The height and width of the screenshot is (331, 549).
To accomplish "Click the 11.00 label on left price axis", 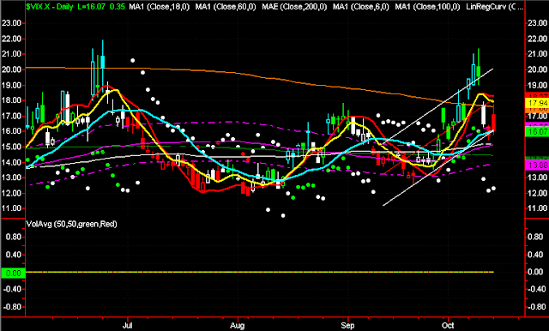I will 11,208.
